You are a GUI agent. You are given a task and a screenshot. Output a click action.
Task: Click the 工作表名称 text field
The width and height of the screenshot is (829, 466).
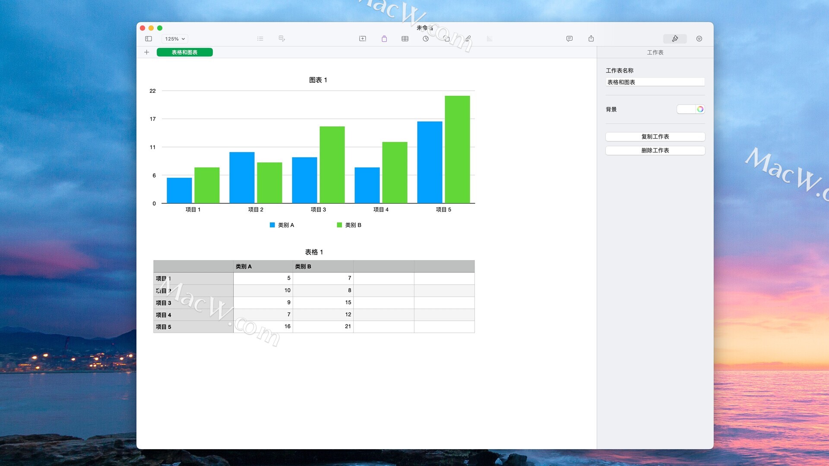tap(655, 82)
